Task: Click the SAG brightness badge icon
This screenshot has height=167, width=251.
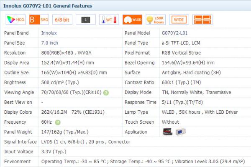Action: pos(39,20)
